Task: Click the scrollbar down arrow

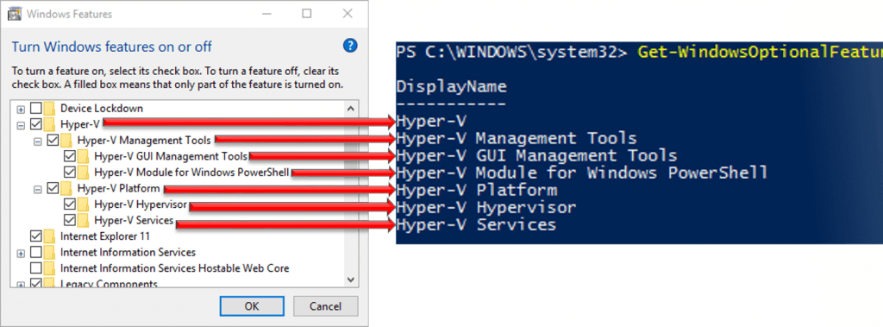Action: tap(350, 279)
